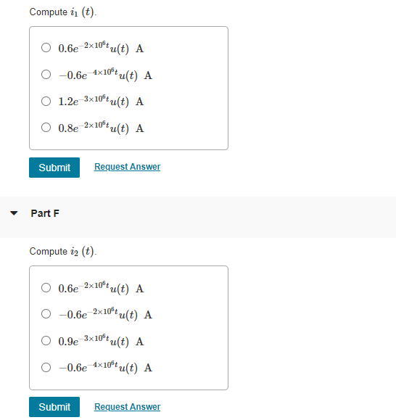The width and height of the screenshot is (396, 420).
Task: Choose i2 radio circle for -0.6e^-4×10^6t
Action: tap(46, 367)
